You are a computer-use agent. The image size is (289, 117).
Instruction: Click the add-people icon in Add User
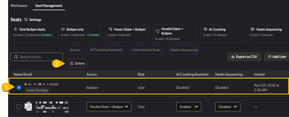(269, 57)
